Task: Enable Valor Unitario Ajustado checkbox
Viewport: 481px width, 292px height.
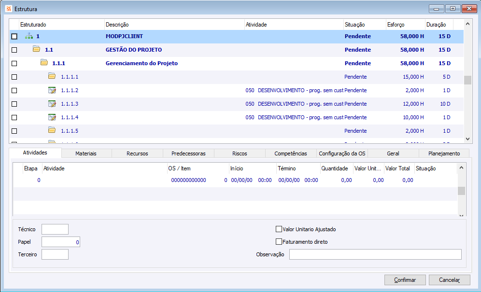Action: [279, 229]
